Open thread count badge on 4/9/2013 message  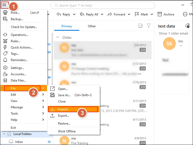tap(143, 143)
